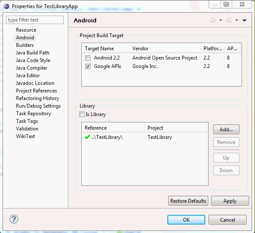Select Android in the properties tree
The height and width of the screenshot is (233, 255).
[25, 38]
